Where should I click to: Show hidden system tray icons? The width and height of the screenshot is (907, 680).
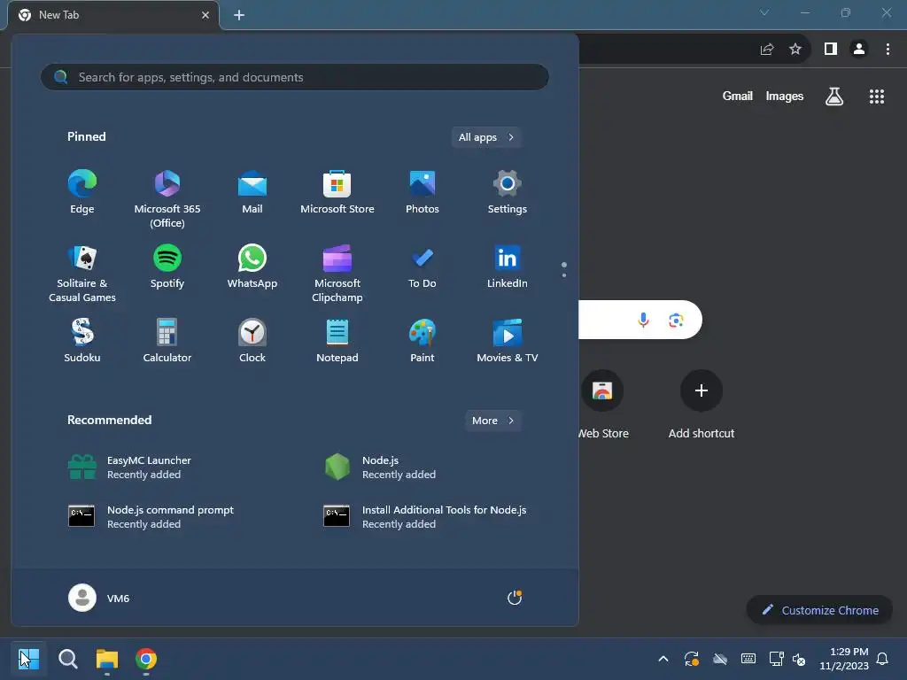(663, 659)
